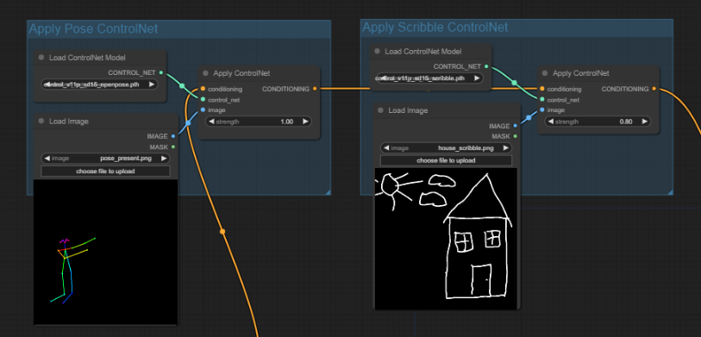Click midpoint dot on green openpose control_net wire
This screenshot has height=337, width=701.
tap(182, 86)
